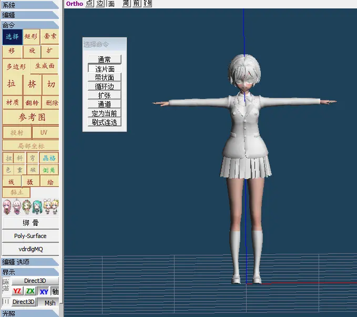This screenshot has width=357, height=317.
Task: Use the 切 (knife cut) tool
Action: point(50,84)
